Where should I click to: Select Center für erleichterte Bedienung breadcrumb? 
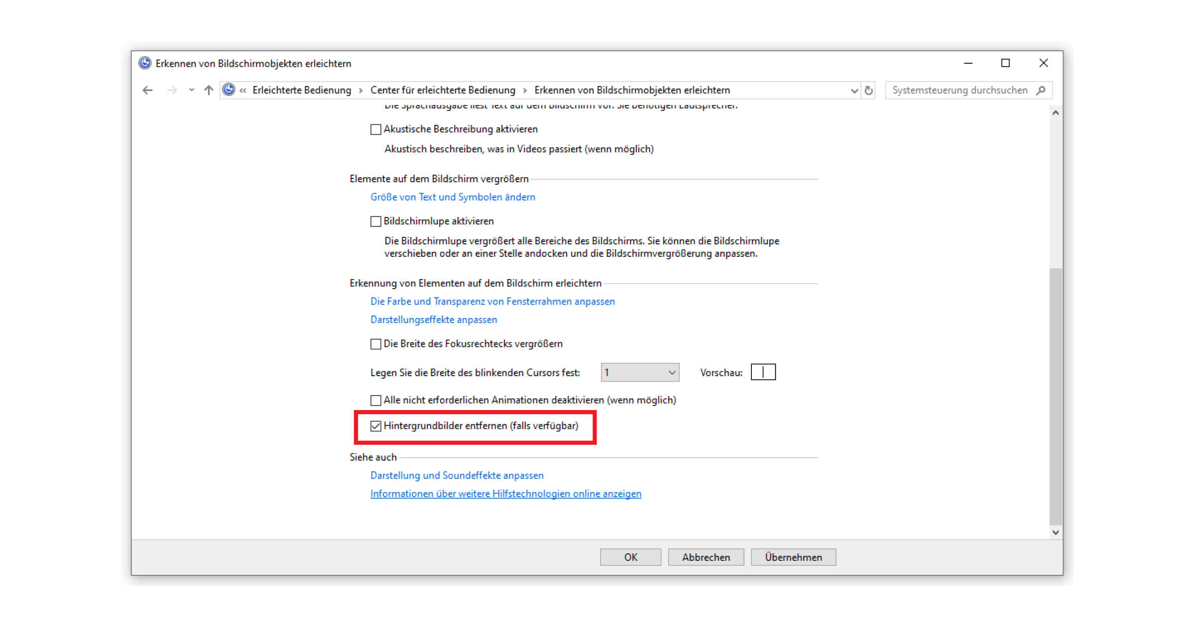click(443, 90)
